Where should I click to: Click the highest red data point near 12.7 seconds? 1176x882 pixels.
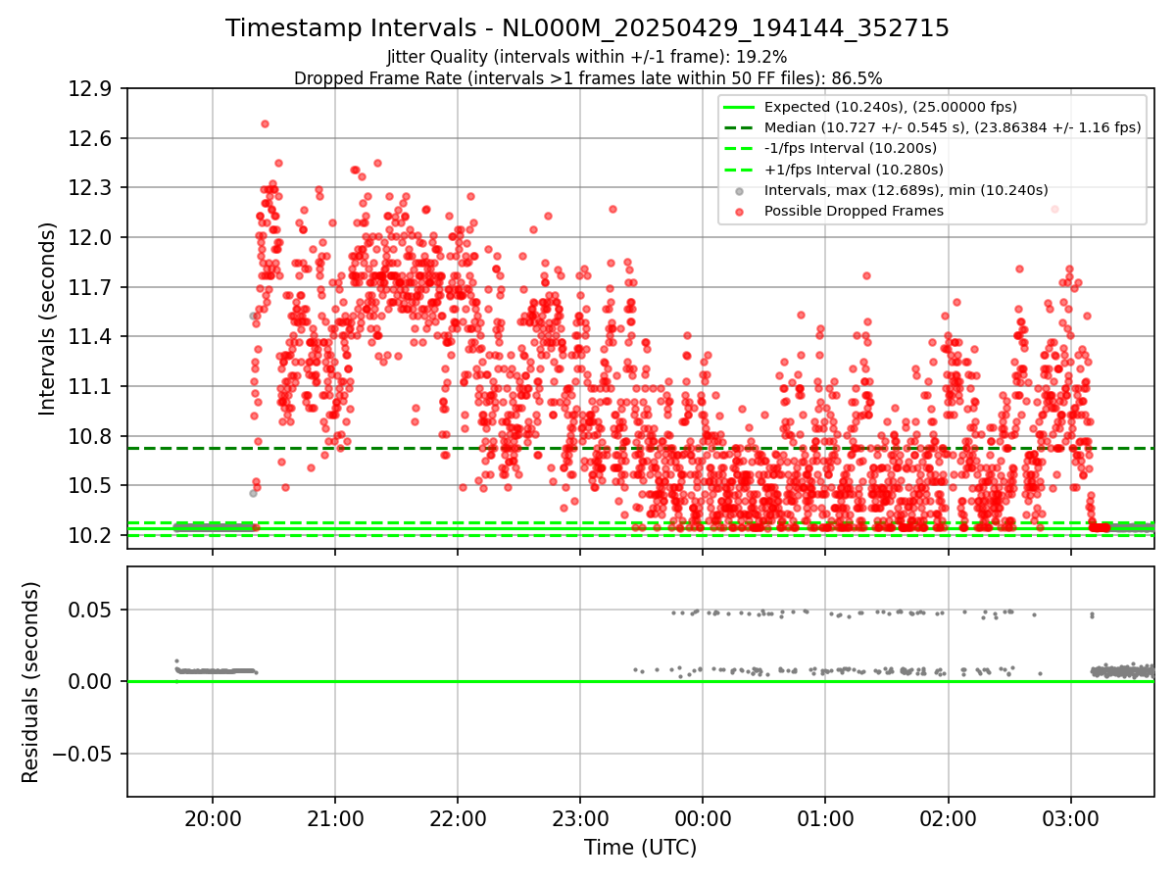click(265, 123)
